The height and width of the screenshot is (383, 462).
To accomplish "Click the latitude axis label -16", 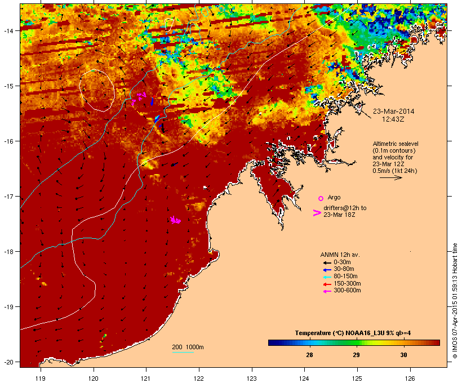I will [8, 141].
